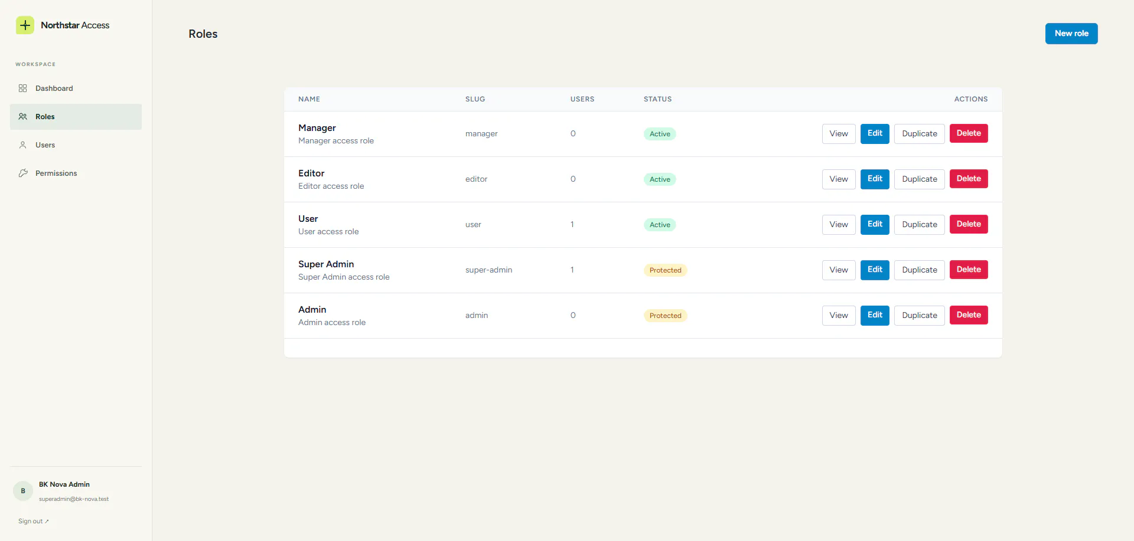Sign out of the account
This screenshot has width=1134, height=541.
point(33,522)
